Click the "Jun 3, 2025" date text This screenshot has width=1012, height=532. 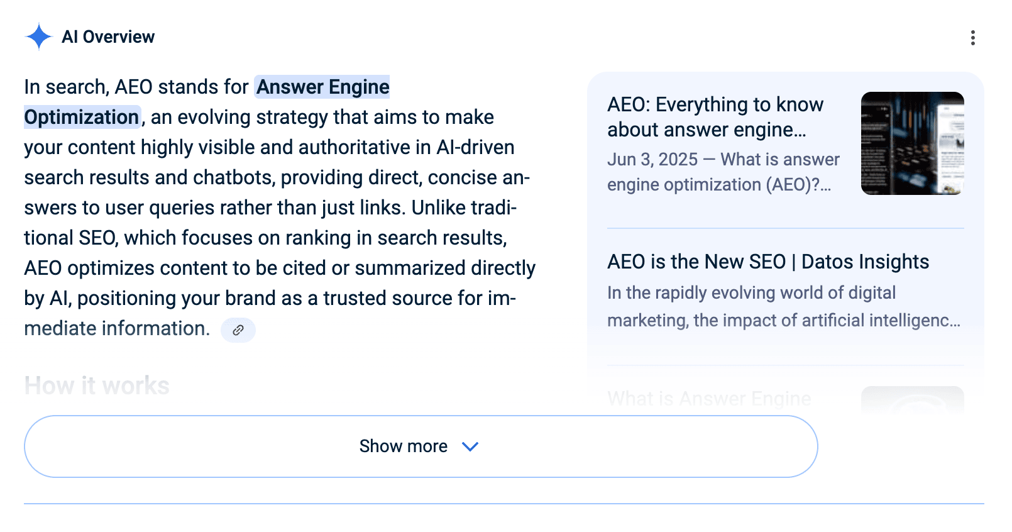pyautogui.click(x=652, y=160)
